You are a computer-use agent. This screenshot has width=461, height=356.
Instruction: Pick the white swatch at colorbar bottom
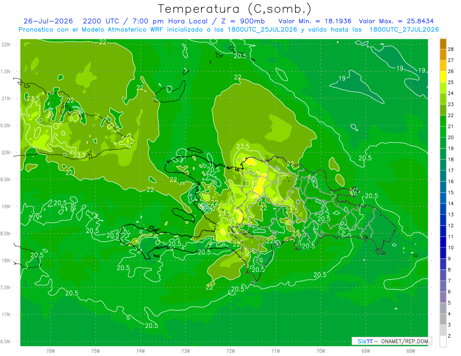pyautogui.click(x=443, y=341)
